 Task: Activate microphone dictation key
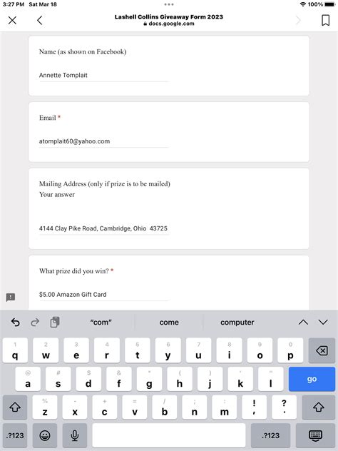pyautogui.click(x=75, y=435)
